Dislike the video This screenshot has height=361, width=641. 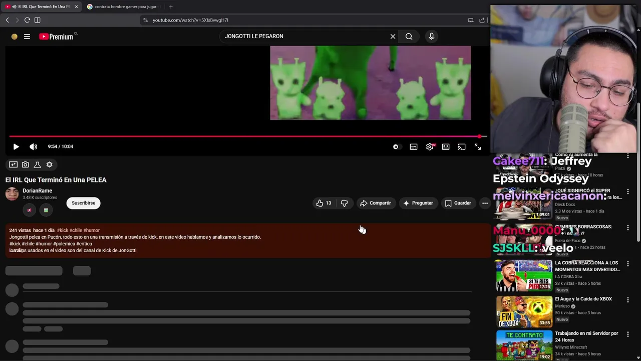344,203
